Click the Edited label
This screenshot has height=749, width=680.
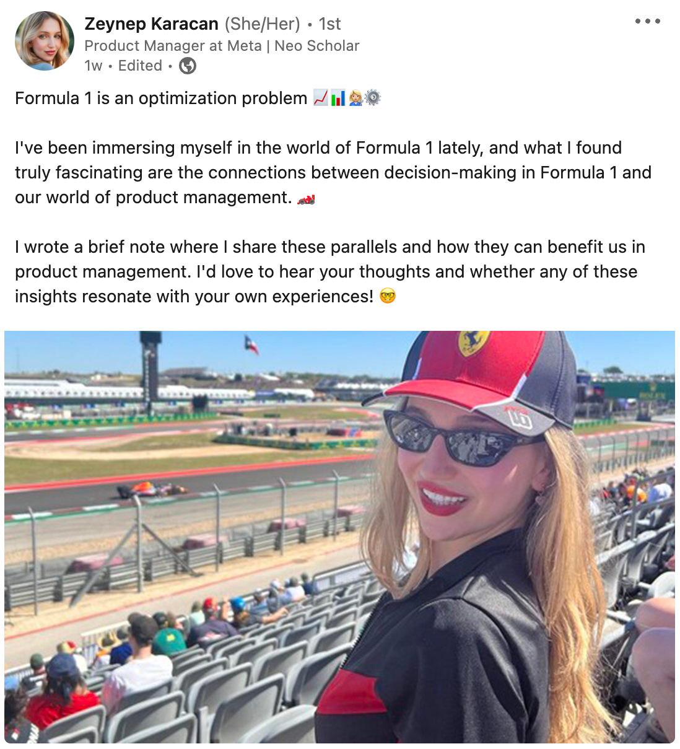pyautogui.click(x=140, y=66)
